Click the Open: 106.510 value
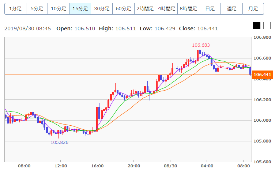 coord(76,28)
